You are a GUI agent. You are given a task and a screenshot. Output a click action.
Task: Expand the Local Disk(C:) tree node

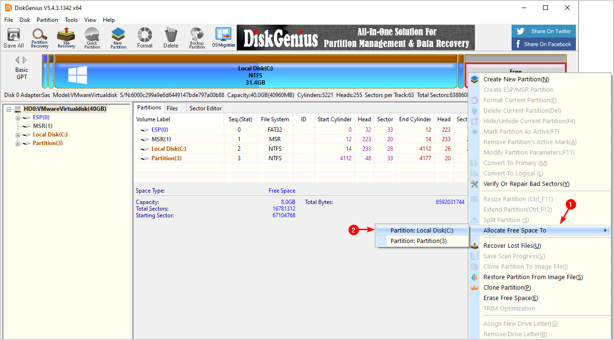pos(18,135)
